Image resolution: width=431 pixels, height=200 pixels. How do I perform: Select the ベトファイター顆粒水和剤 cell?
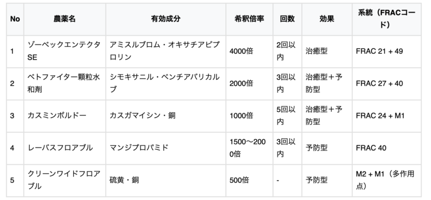click(64, 84)
